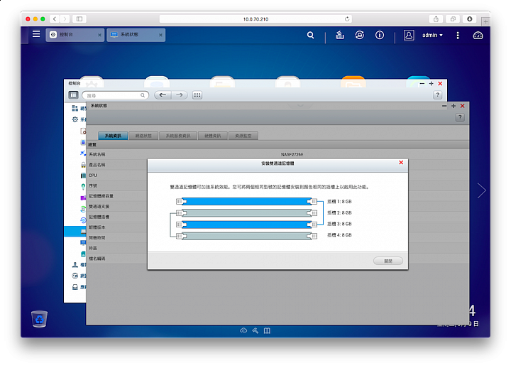Click the fourth gray memory slot bar
Screen dimensions: 511x368
247,236
